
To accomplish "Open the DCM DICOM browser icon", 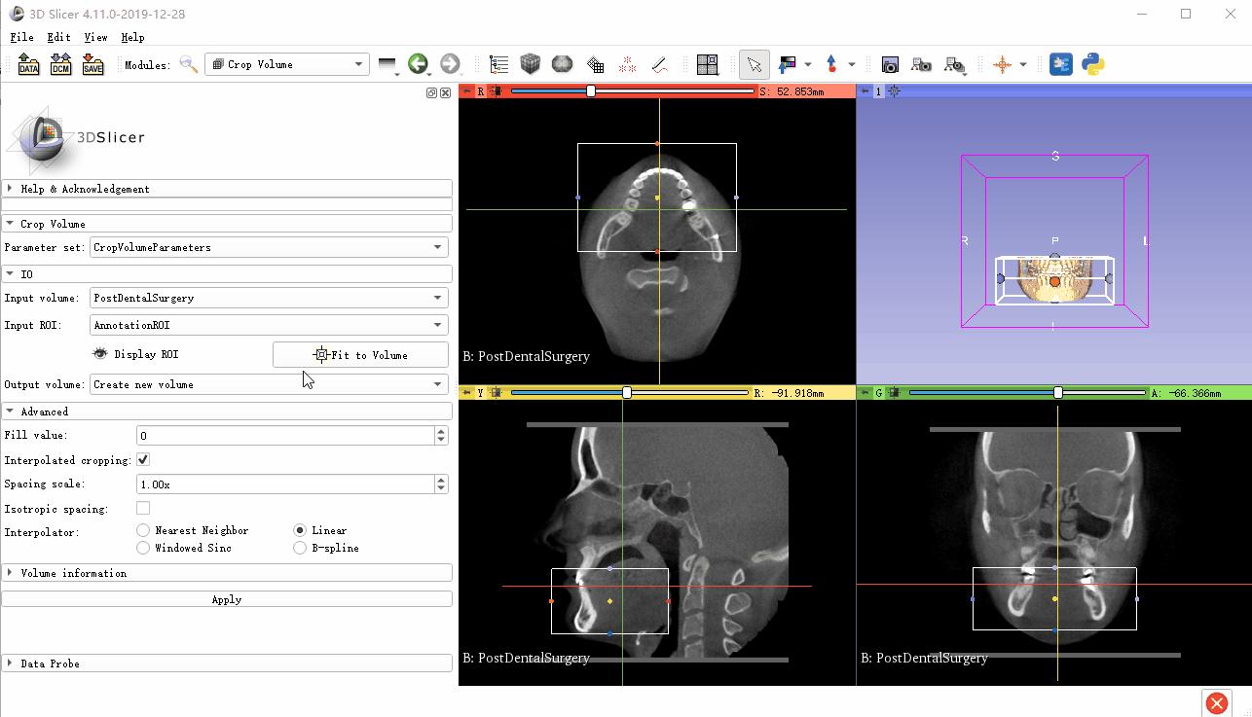I will tap(60, 65).
